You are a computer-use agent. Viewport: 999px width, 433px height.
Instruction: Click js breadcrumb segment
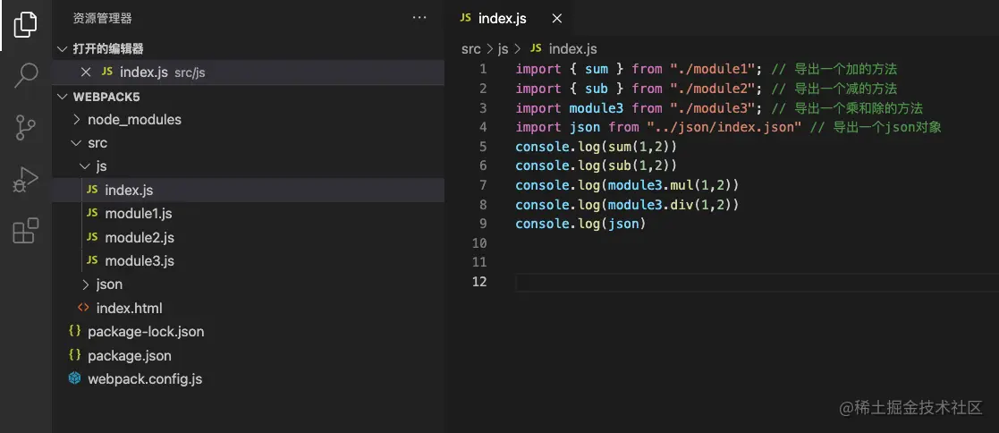point(504,48)
